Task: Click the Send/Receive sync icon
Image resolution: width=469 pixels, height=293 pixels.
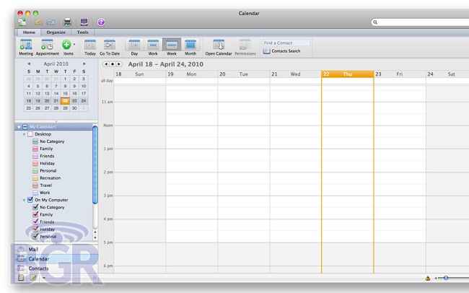Action: point(22,22)
